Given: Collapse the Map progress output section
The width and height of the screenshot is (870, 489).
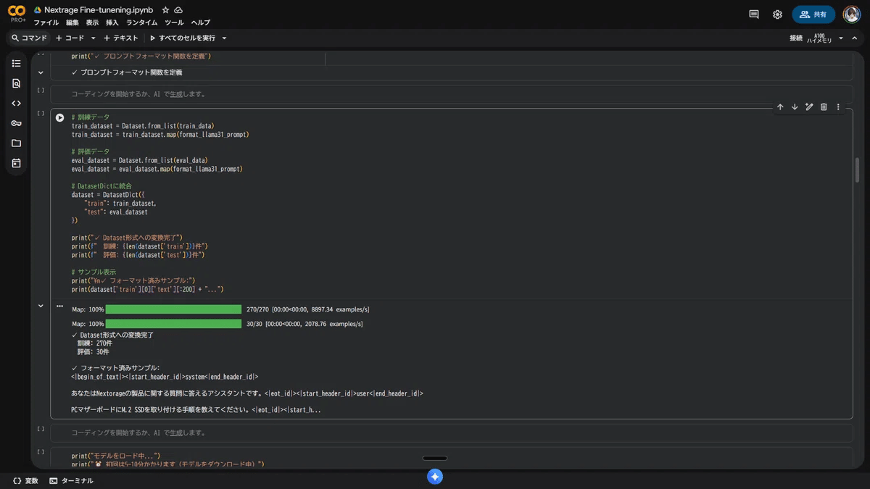Looking at the screenshot, I should (x=41, y=306).
